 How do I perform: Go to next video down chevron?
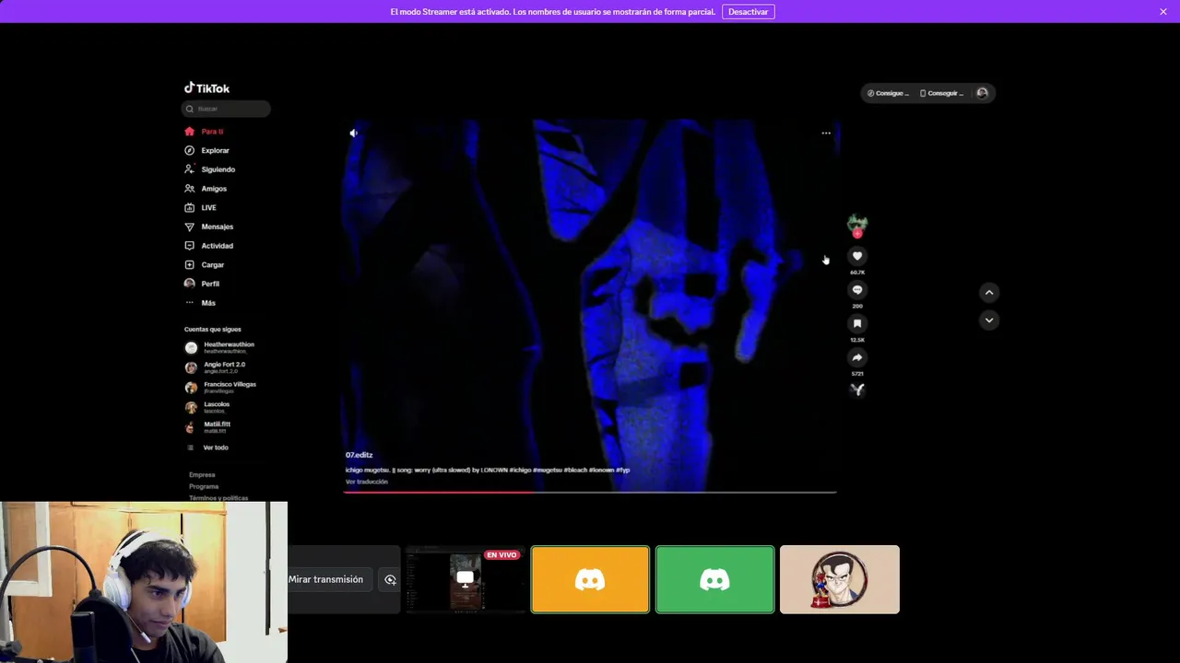[989, 320]
